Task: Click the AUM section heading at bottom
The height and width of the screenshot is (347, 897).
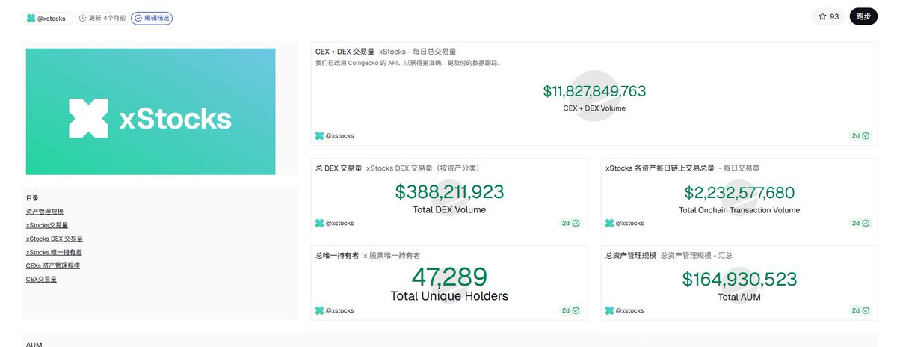Action: coord(34,344)
